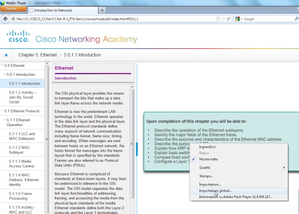This screenshot has height=214, width=299.
Task: Choose Impostazioni globali... menu entry
Action: [239, 191]
